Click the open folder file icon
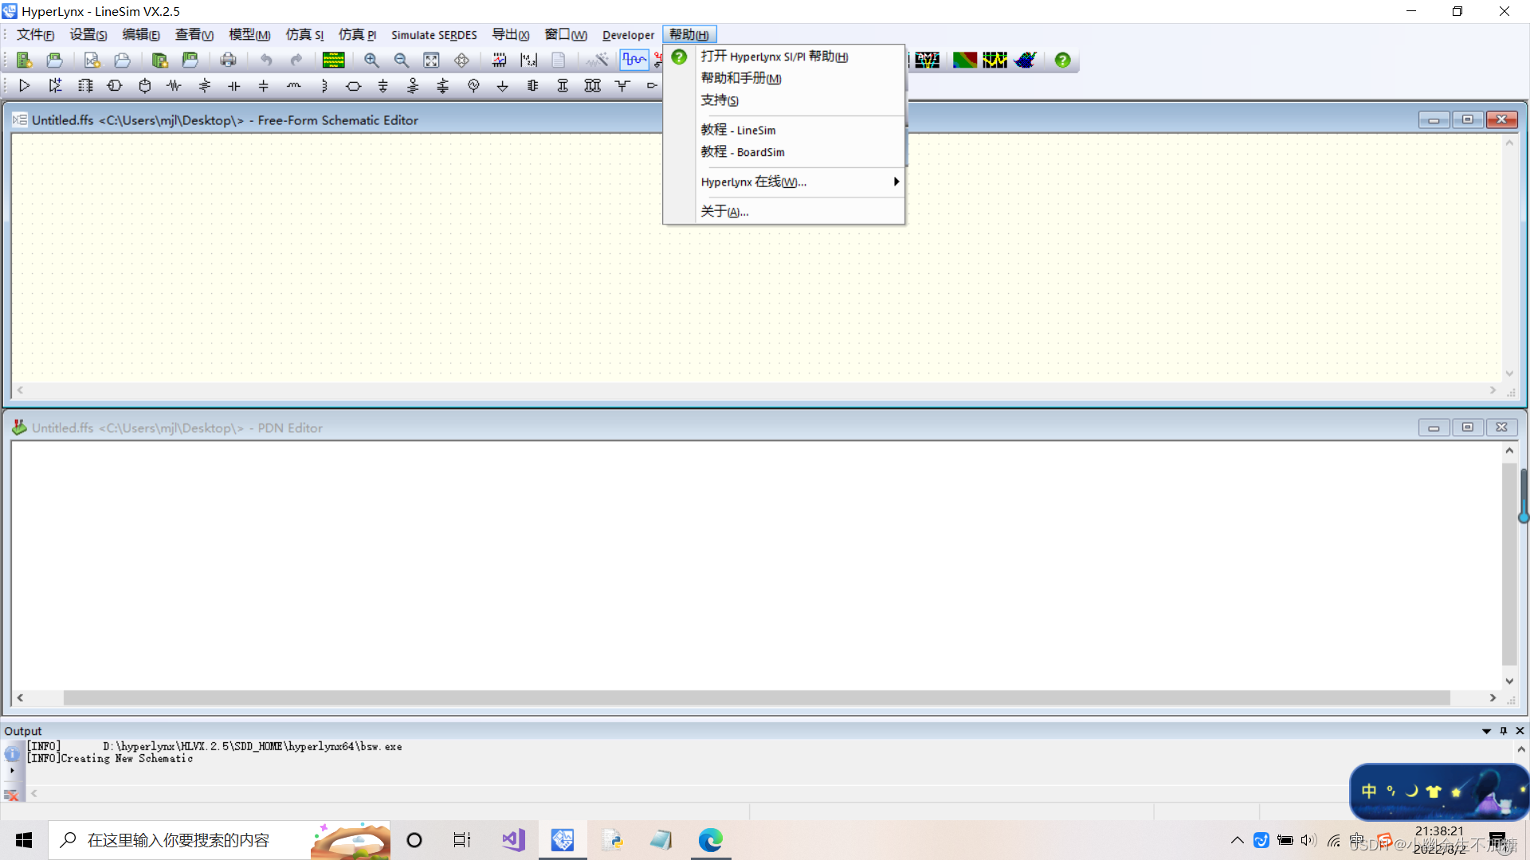The width and height of the screenshot is (1530, 860). coord(122,60)
